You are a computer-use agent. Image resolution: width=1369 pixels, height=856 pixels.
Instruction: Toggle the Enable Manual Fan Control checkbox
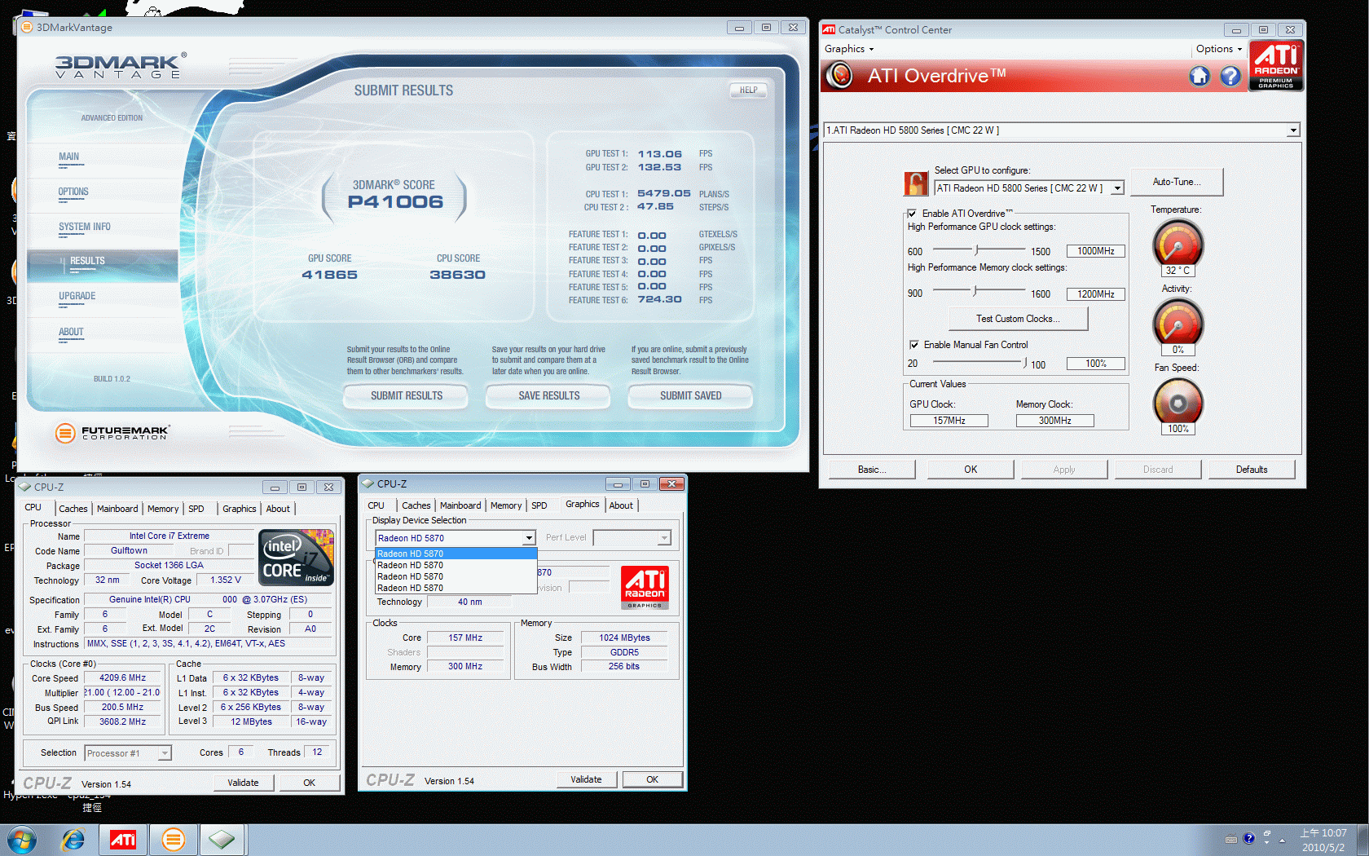[914, 345]
